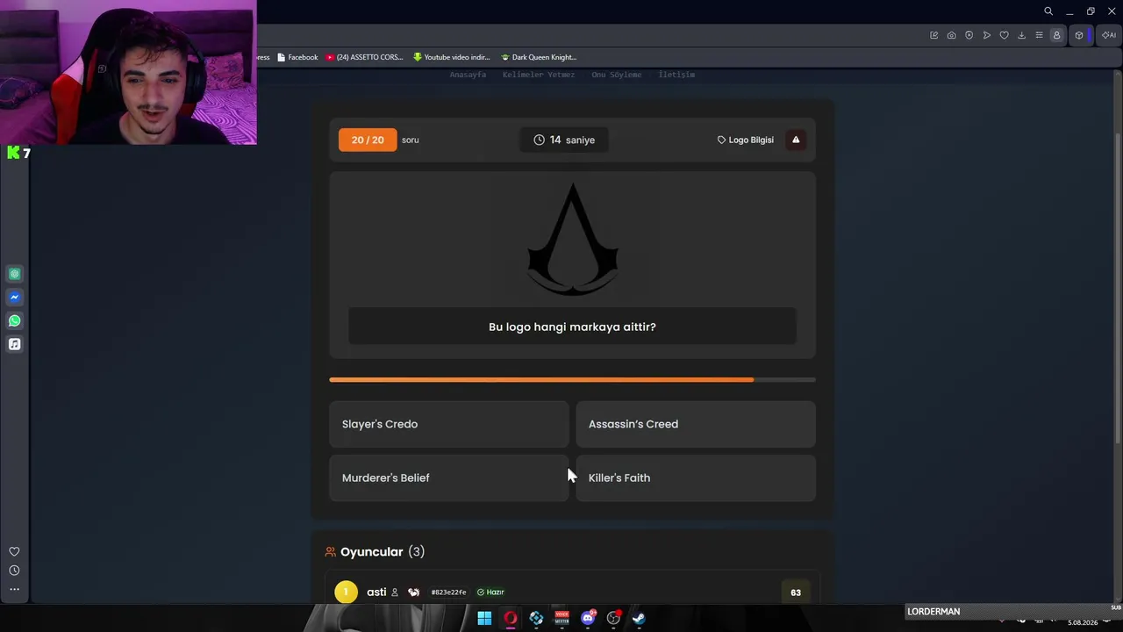Open the extensions cube icon

[x=1079, y=35]
